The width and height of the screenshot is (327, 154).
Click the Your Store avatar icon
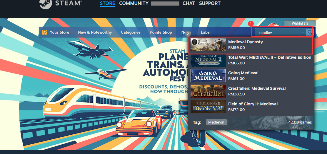[x=45, y=32]
